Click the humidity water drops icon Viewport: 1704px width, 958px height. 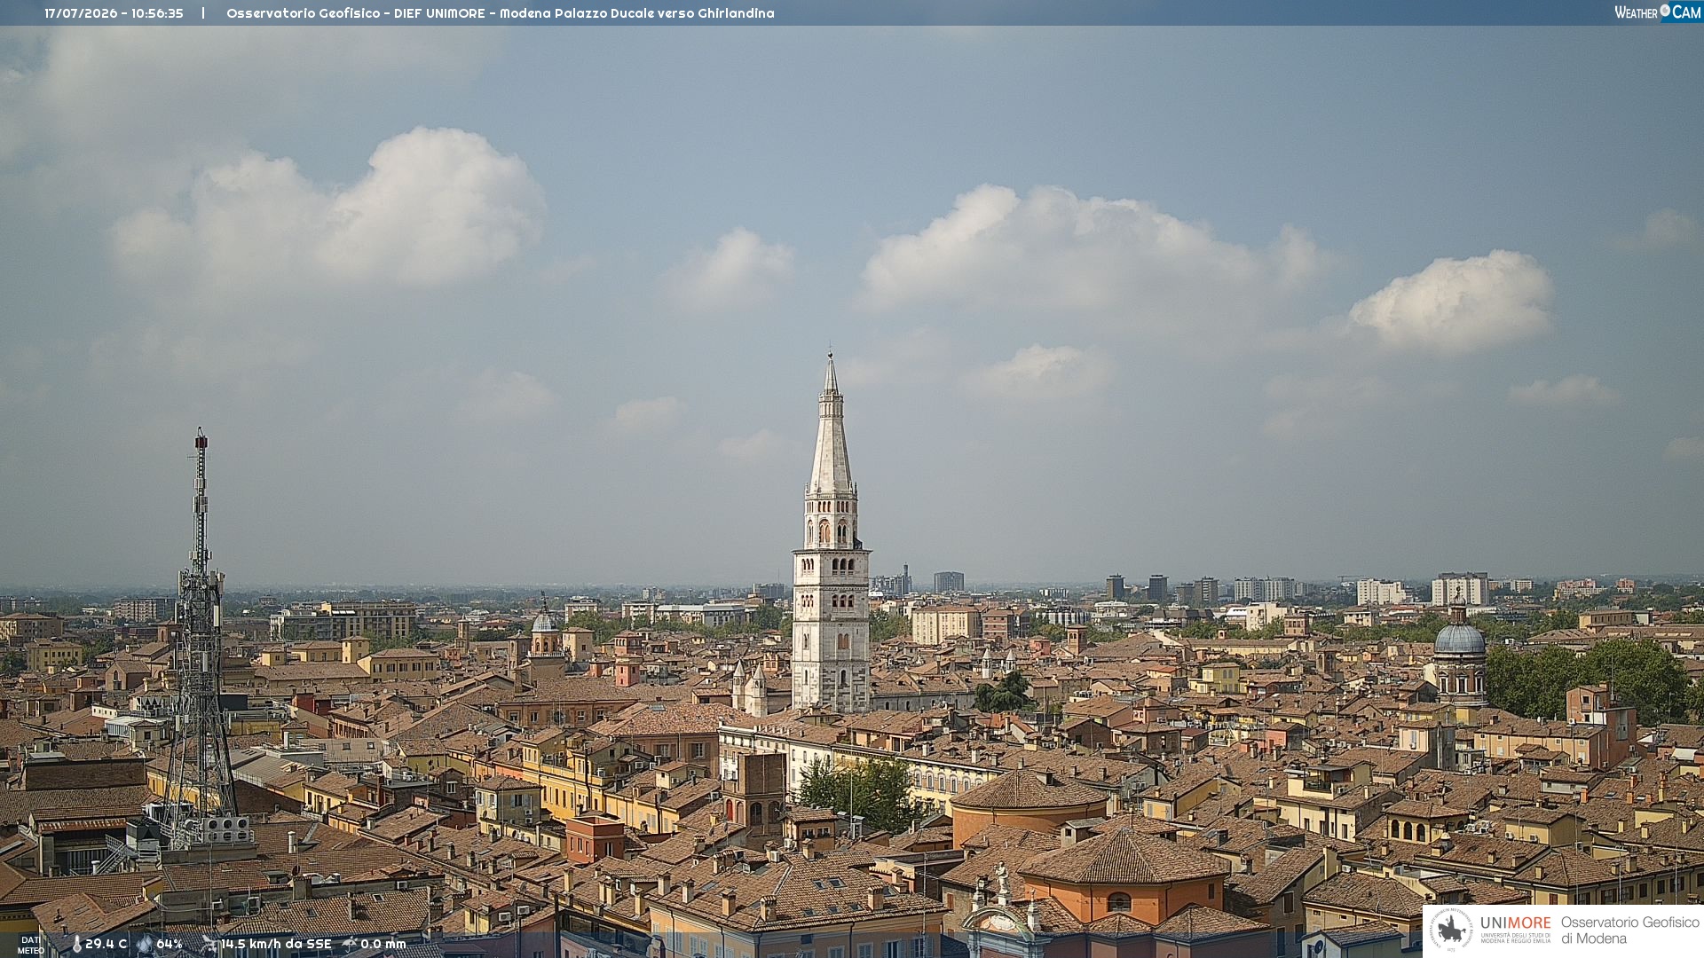[145, 944]
